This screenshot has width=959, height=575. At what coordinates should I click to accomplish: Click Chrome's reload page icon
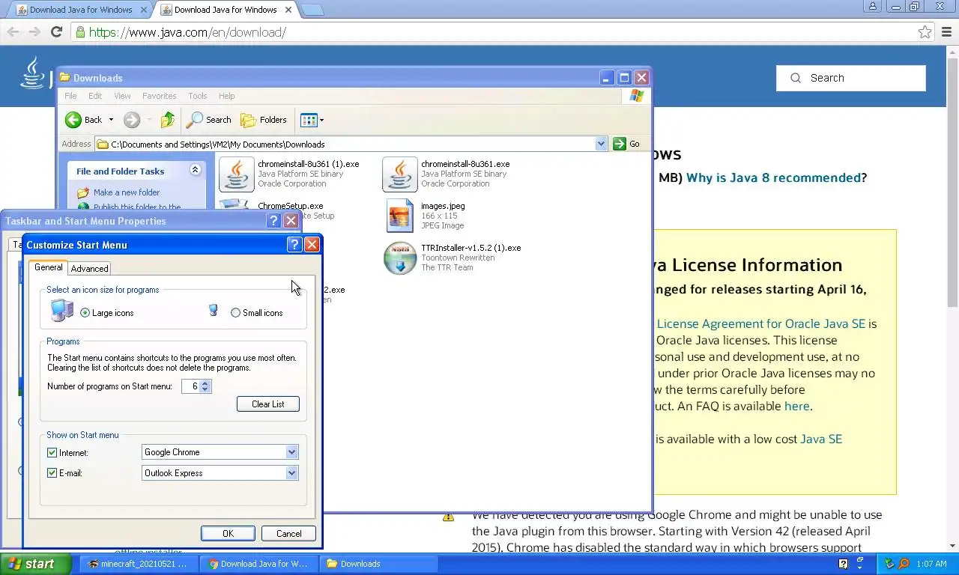tap(56, 32)
